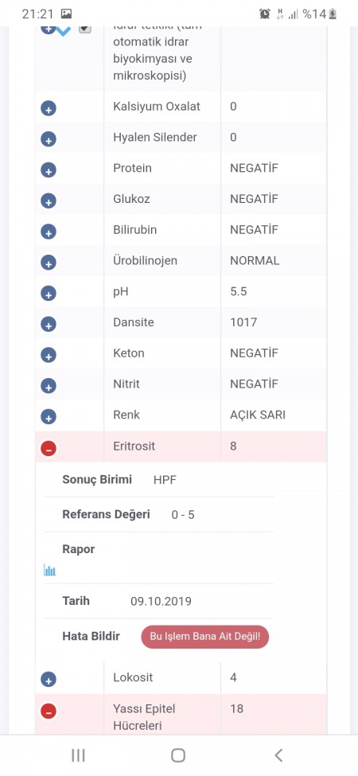Tap the Android back arrow
Screen dimensions: 358x776
[278, 755]
